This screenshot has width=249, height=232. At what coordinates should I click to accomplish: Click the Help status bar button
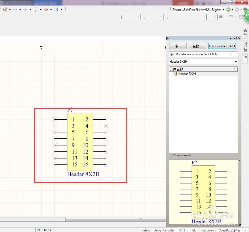(x=193, y=230)
